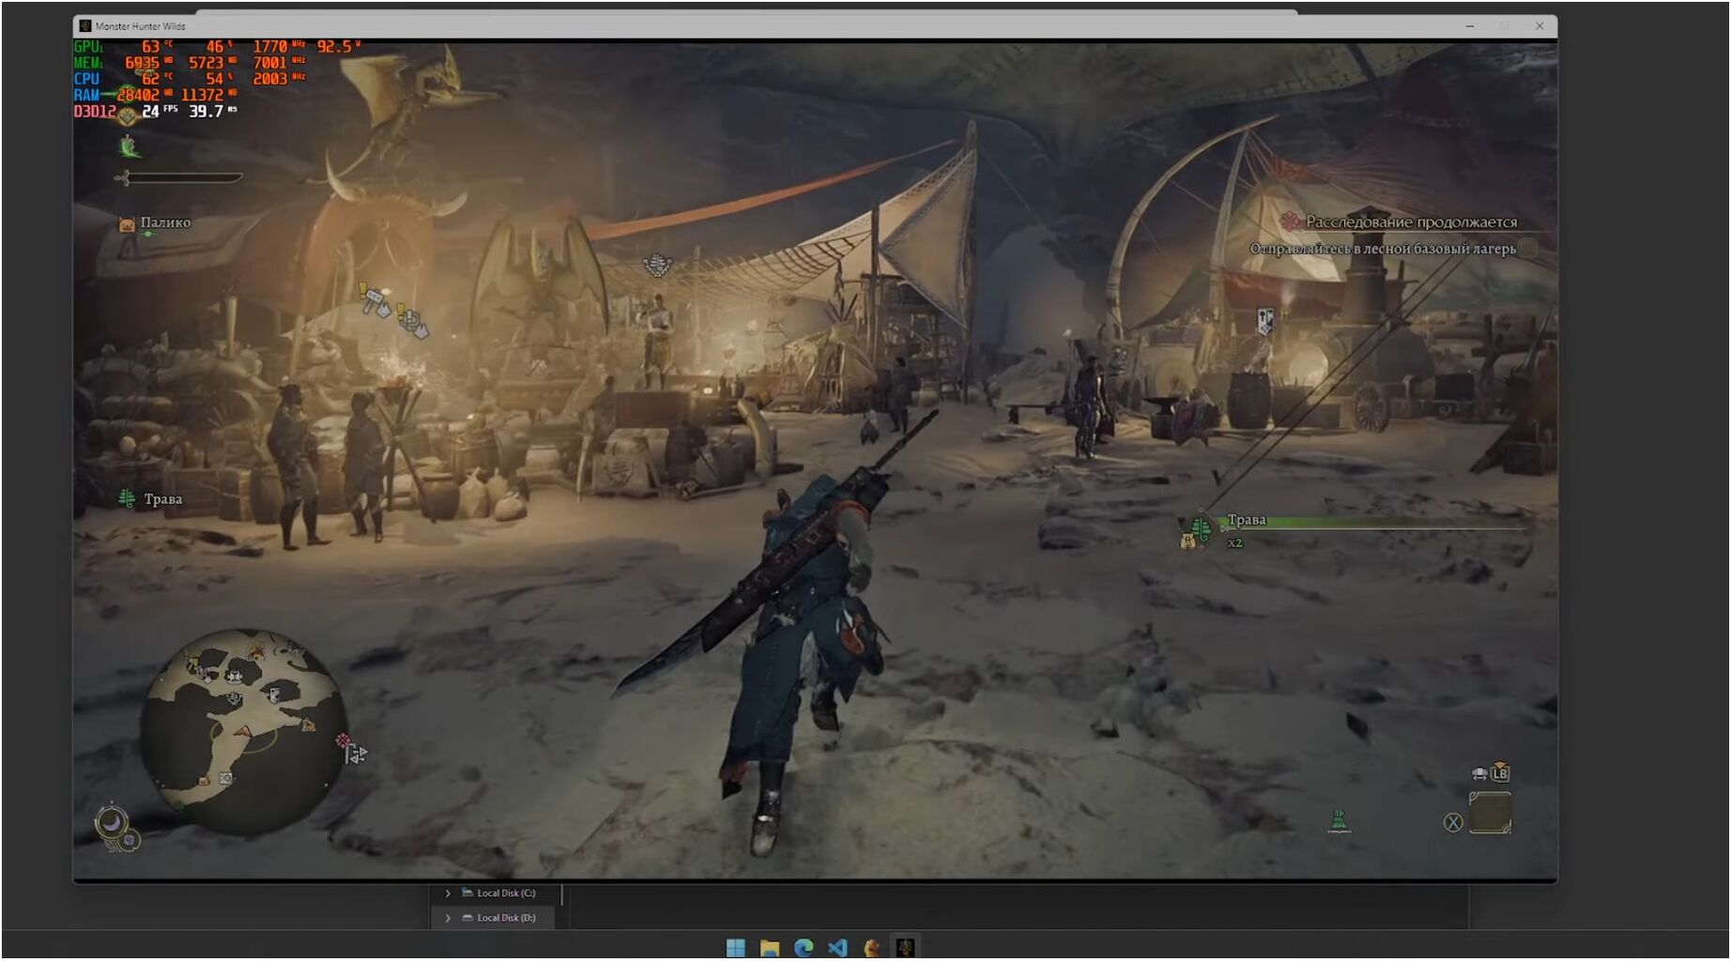The height and width of the screenshot is (961, 1731).
Task: Click the red quest marker icon
Action: [1291, 221]
